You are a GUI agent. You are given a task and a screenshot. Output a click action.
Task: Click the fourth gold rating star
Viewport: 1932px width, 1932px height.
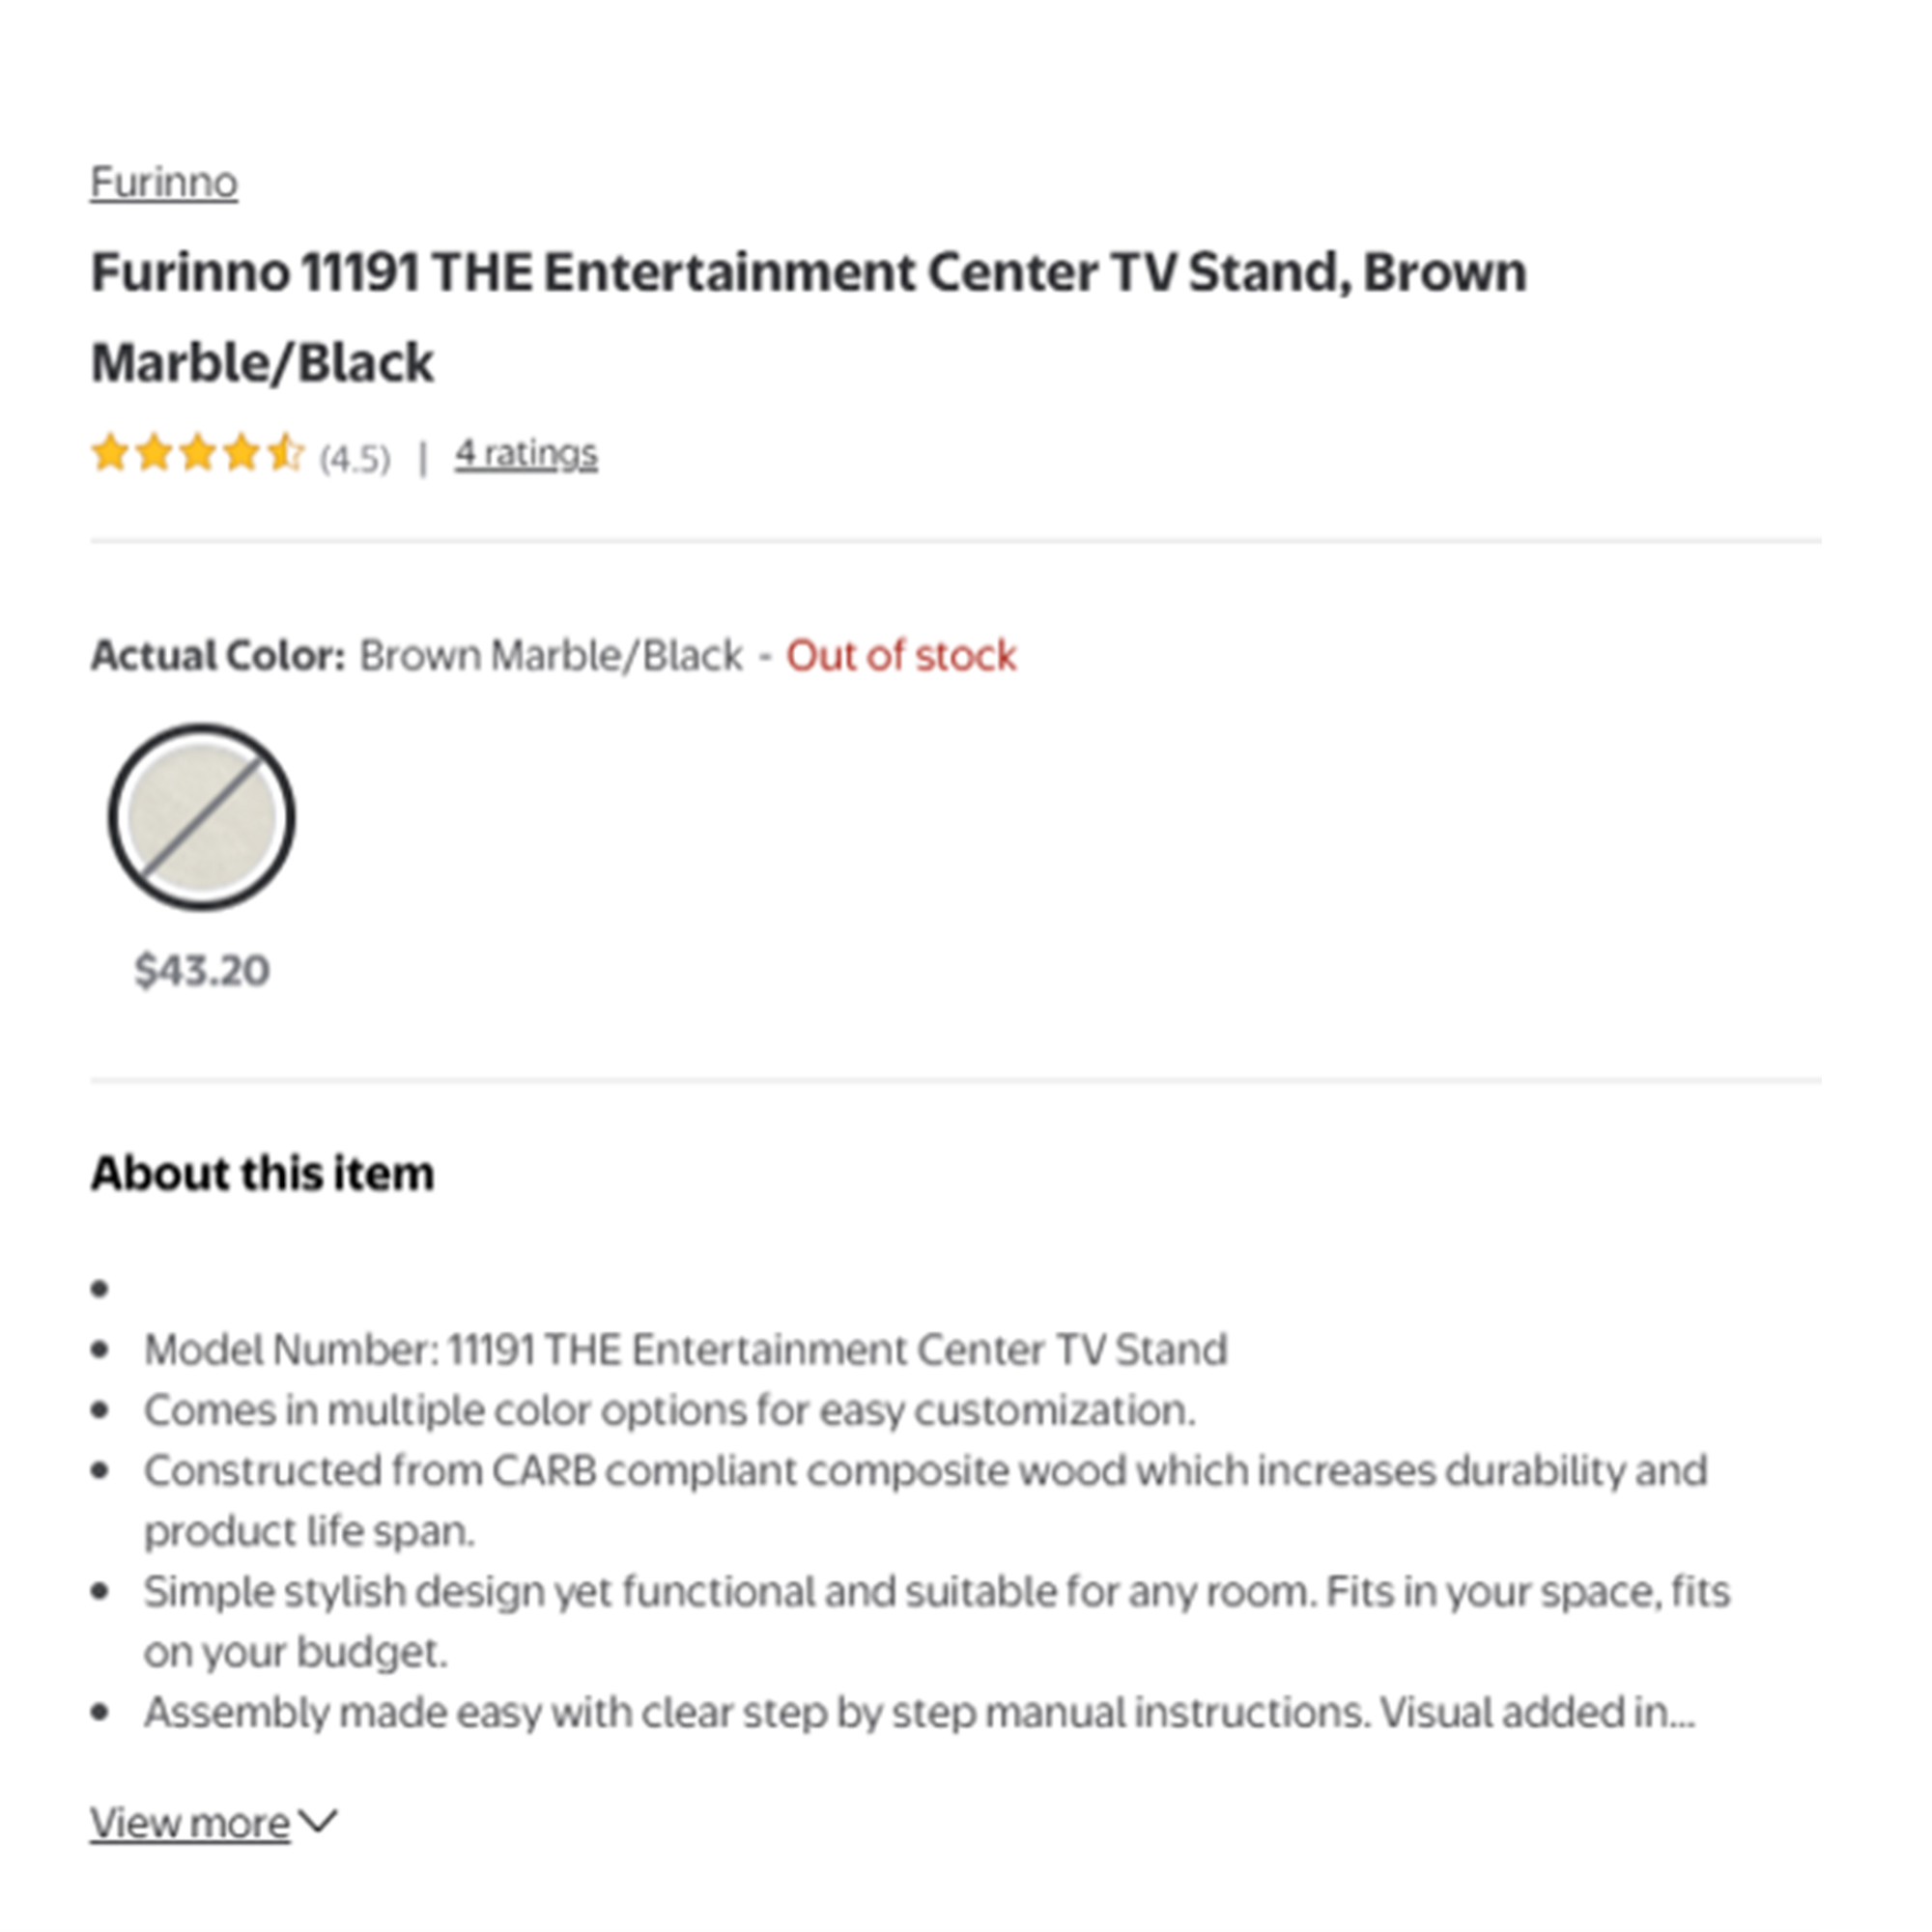pos(242,453)
